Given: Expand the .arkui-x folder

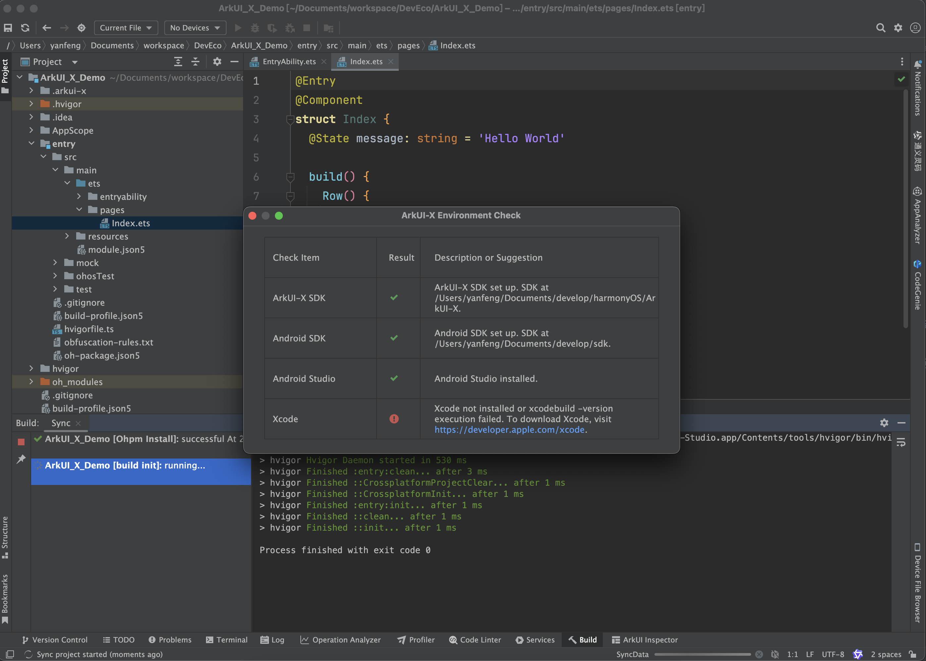Looking at the screenshot, I should coord(31,90).
